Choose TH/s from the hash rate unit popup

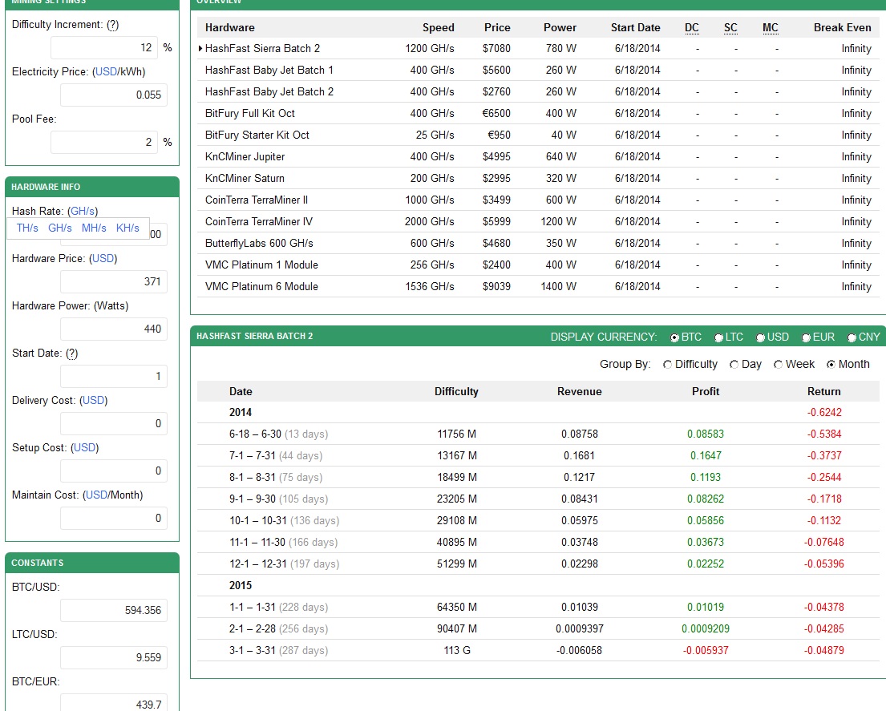tap(27, 228)
